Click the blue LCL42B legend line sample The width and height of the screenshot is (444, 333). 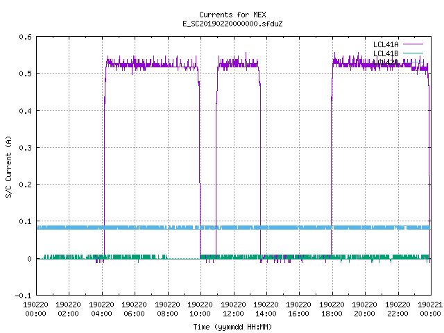[x=413, y=62]
